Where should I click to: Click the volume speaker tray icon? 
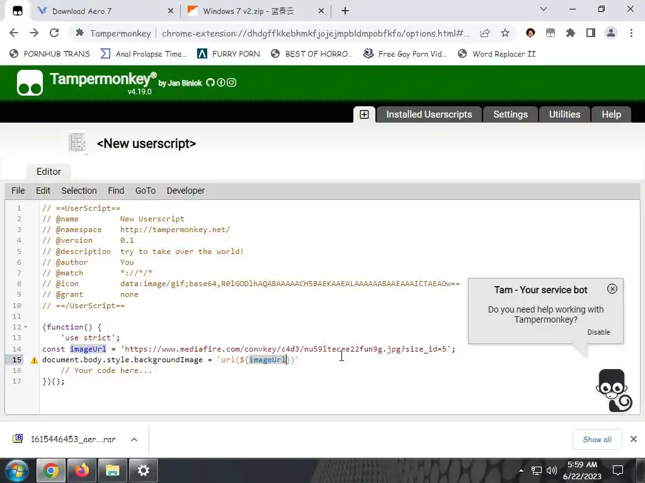552,470
